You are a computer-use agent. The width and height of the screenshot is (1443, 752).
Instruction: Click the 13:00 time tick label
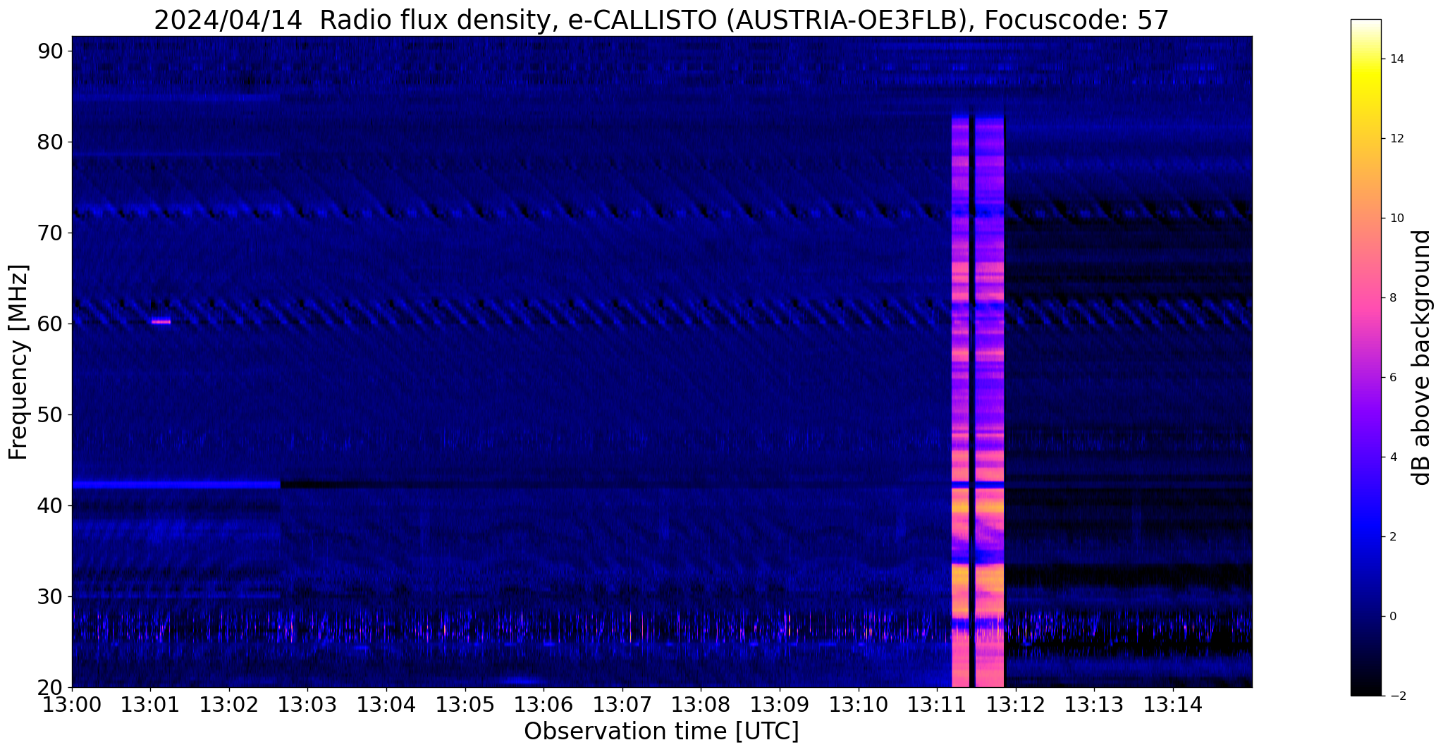(72, 704)
